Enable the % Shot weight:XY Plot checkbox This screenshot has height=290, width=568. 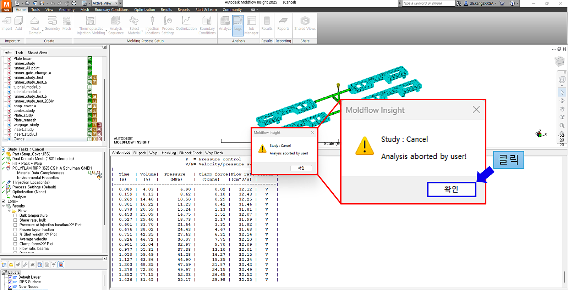[x=15, y=234]
